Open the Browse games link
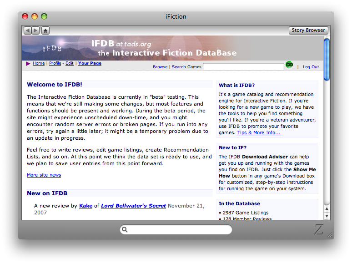This screenshot has height=264, width=352. pyautogui.click(x=160, y=67)
